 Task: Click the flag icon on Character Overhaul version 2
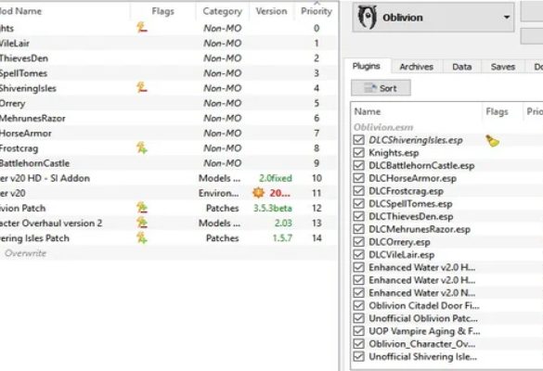[x=141, y=223]
